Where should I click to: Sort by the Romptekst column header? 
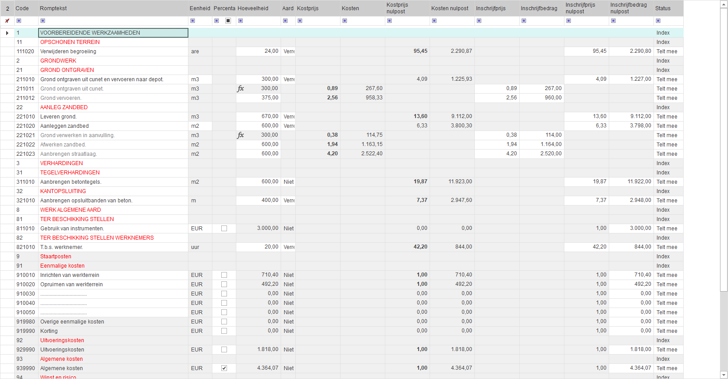coord(113,8)
